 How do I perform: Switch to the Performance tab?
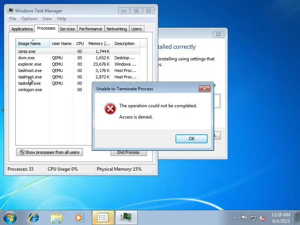pos(90,29)
